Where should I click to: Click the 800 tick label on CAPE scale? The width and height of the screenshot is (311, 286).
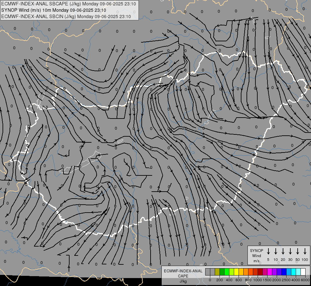[x=248, y=280]
